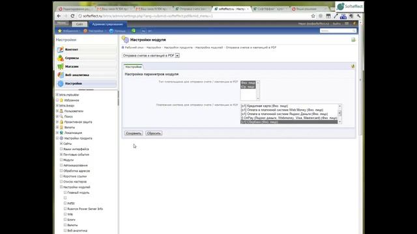Open Rusonyx Power Server Info tree item
Screen dimensions: 417x234
[x=85, y=209]
